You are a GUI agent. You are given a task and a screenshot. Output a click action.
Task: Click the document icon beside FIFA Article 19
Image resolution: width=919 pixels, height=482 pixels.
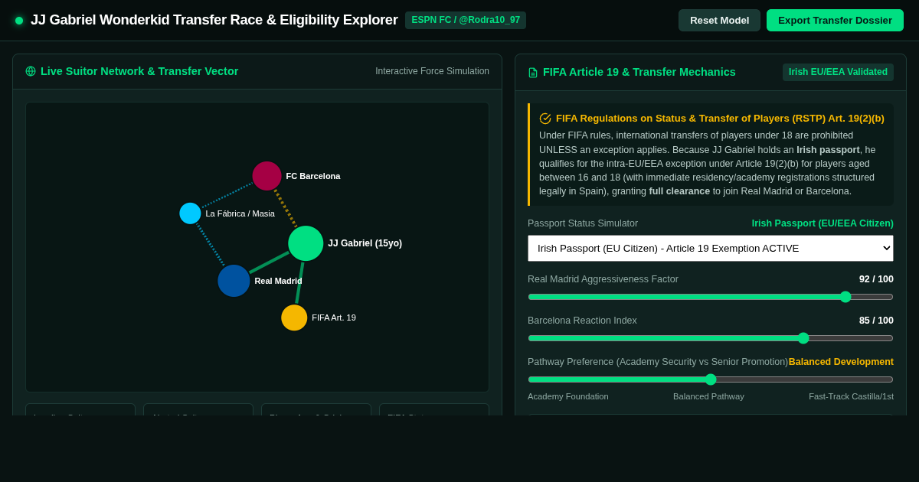533,73
